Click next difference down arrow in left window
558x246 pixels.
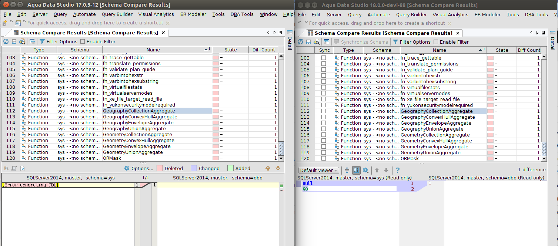pos(278,168)
